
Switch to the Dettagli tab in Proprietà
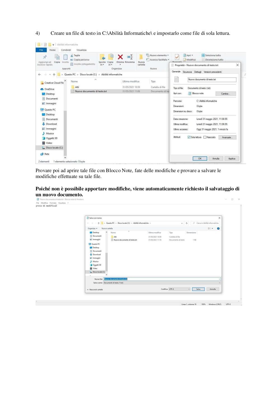198,72
